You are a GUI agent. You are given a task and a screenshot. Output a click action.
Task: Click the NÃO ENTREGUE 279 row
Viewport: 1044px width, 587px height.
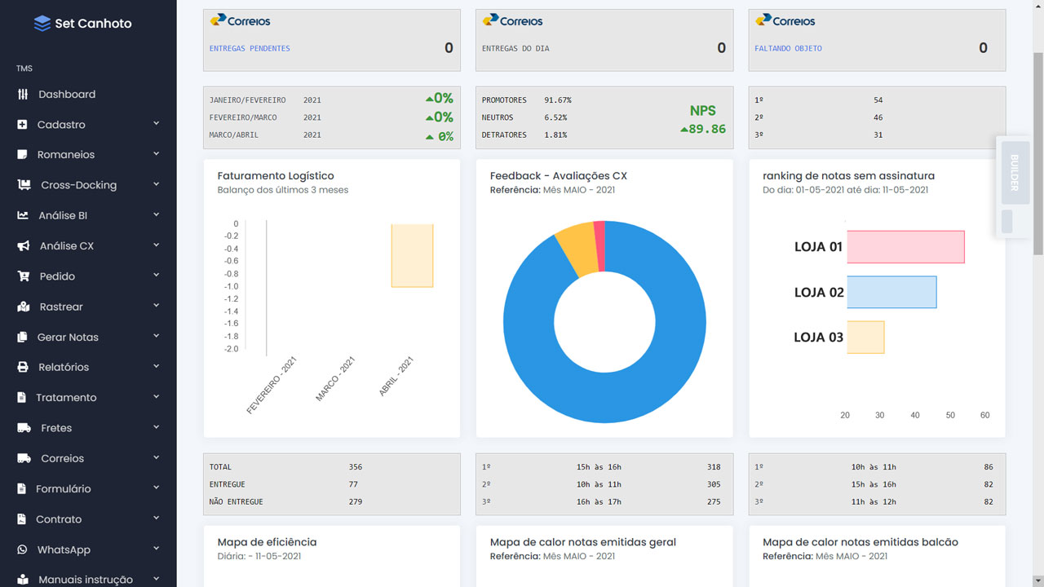tap(285, 501)
